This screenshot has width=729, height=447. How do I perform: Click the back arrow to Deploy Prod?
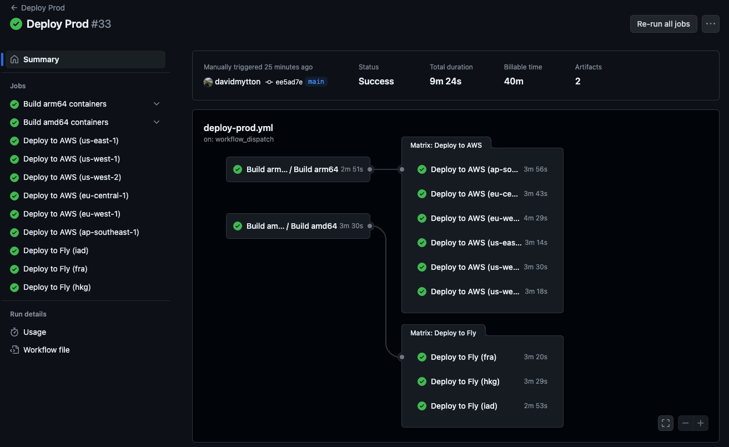[x=14, y=8]
